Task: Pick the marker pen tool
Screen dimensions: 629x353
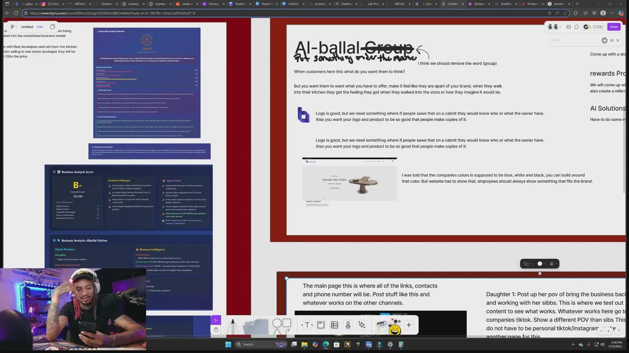Action: coord(233,326)
